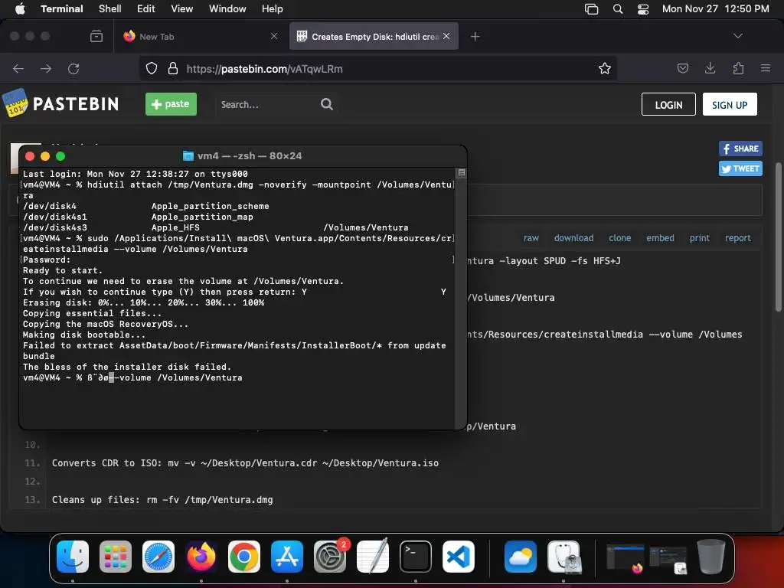Open the View menu

(x=181, y=8)
